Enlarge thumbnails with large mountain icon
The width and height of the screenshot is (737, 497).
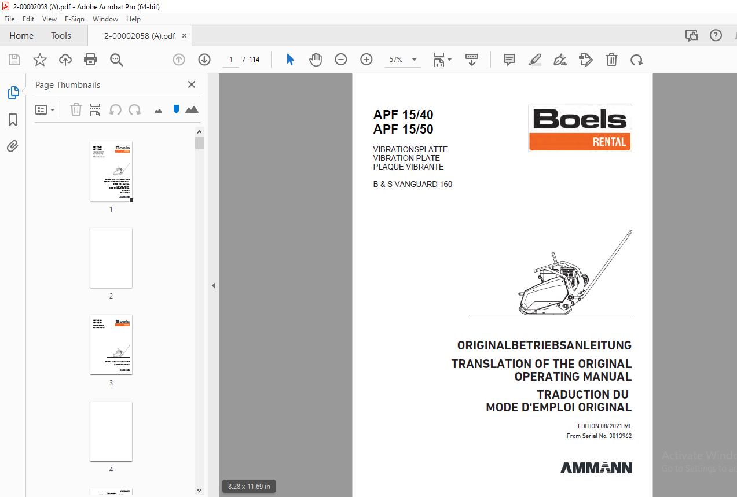click(x=192, y=109)
